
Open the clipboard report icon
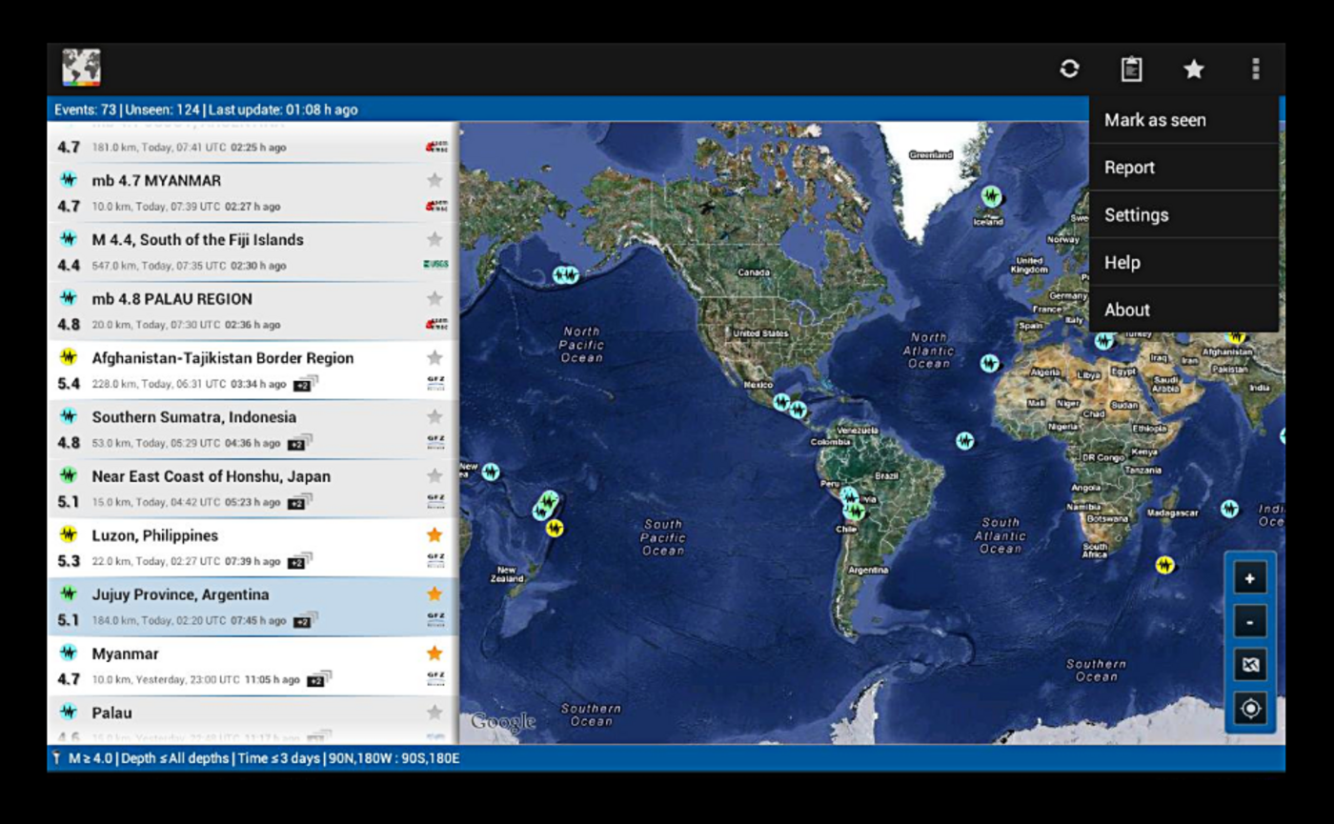[1131, 69]
